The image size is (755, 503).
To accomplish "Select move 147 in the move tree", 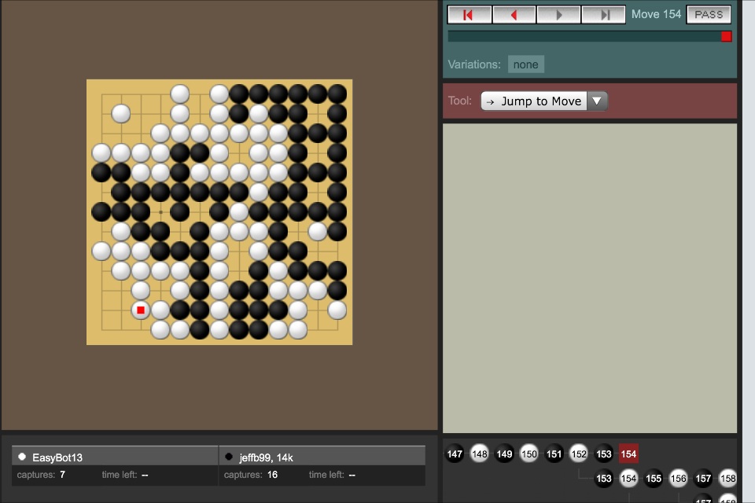I will pyautogui.click(x=455, y=453).
